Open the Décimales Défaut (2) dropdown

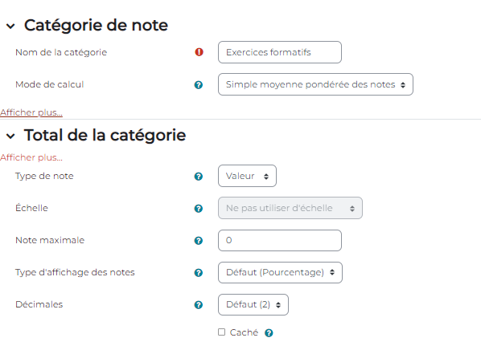[x=253, y=304]
